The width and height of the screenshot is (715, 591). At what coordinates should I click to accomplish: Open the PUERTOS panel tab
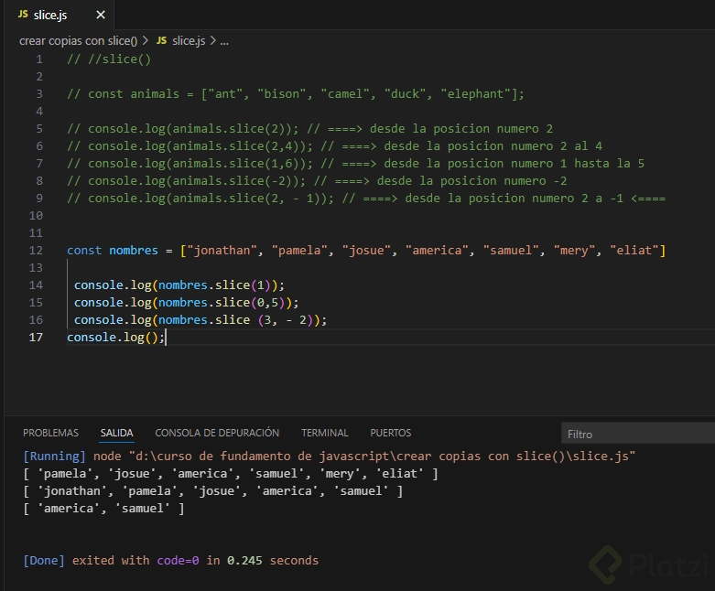(391, 433)
